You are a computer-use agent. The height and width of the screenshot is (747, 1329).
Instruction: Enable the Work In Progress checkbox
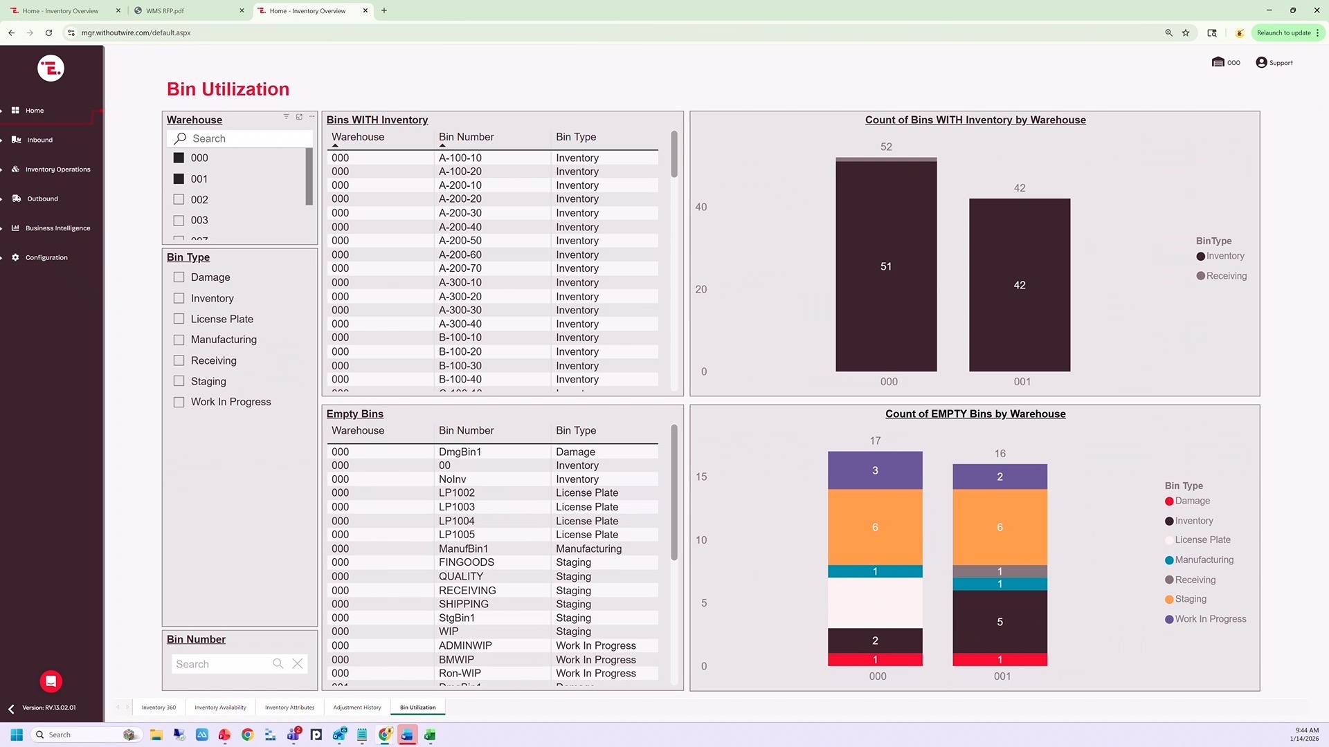179,402
